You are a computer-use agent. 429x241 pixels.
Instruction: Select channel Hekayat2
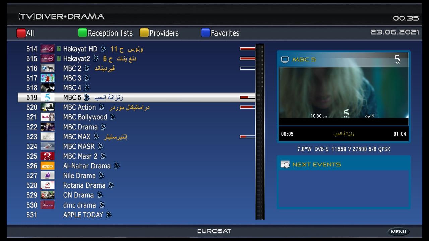pos(137,59)
